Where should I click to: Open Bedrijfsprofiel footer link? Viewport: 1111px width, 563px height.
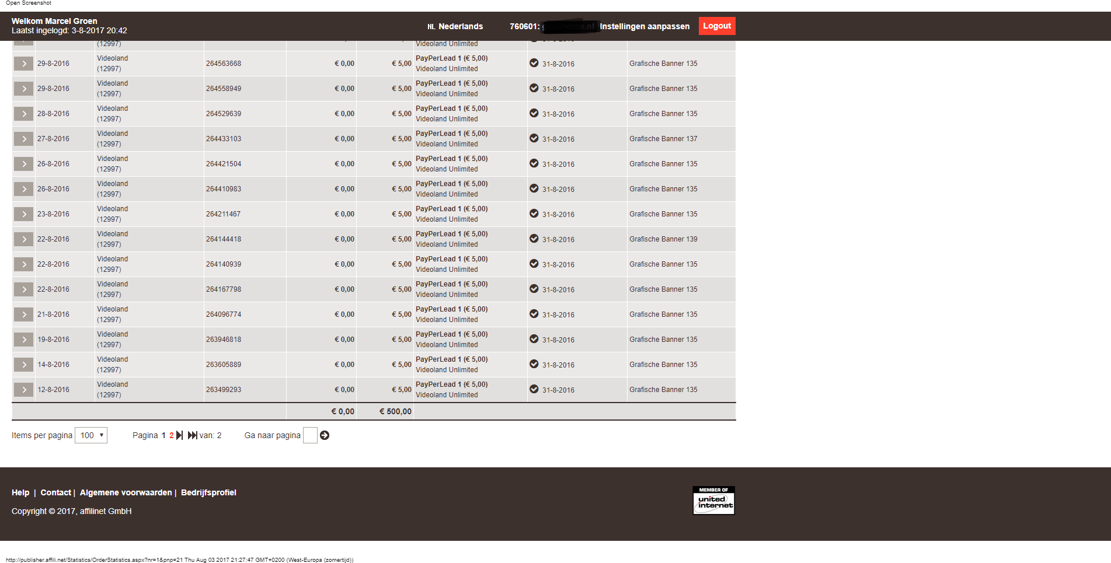(x=208, y=492)
